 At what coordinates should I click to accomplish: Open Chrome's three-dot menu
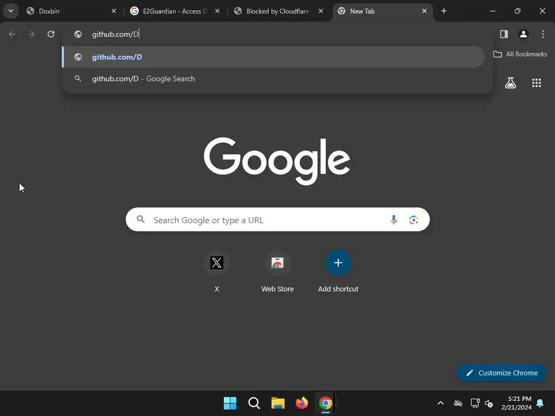pyautogui.click(x=543, y=34)
